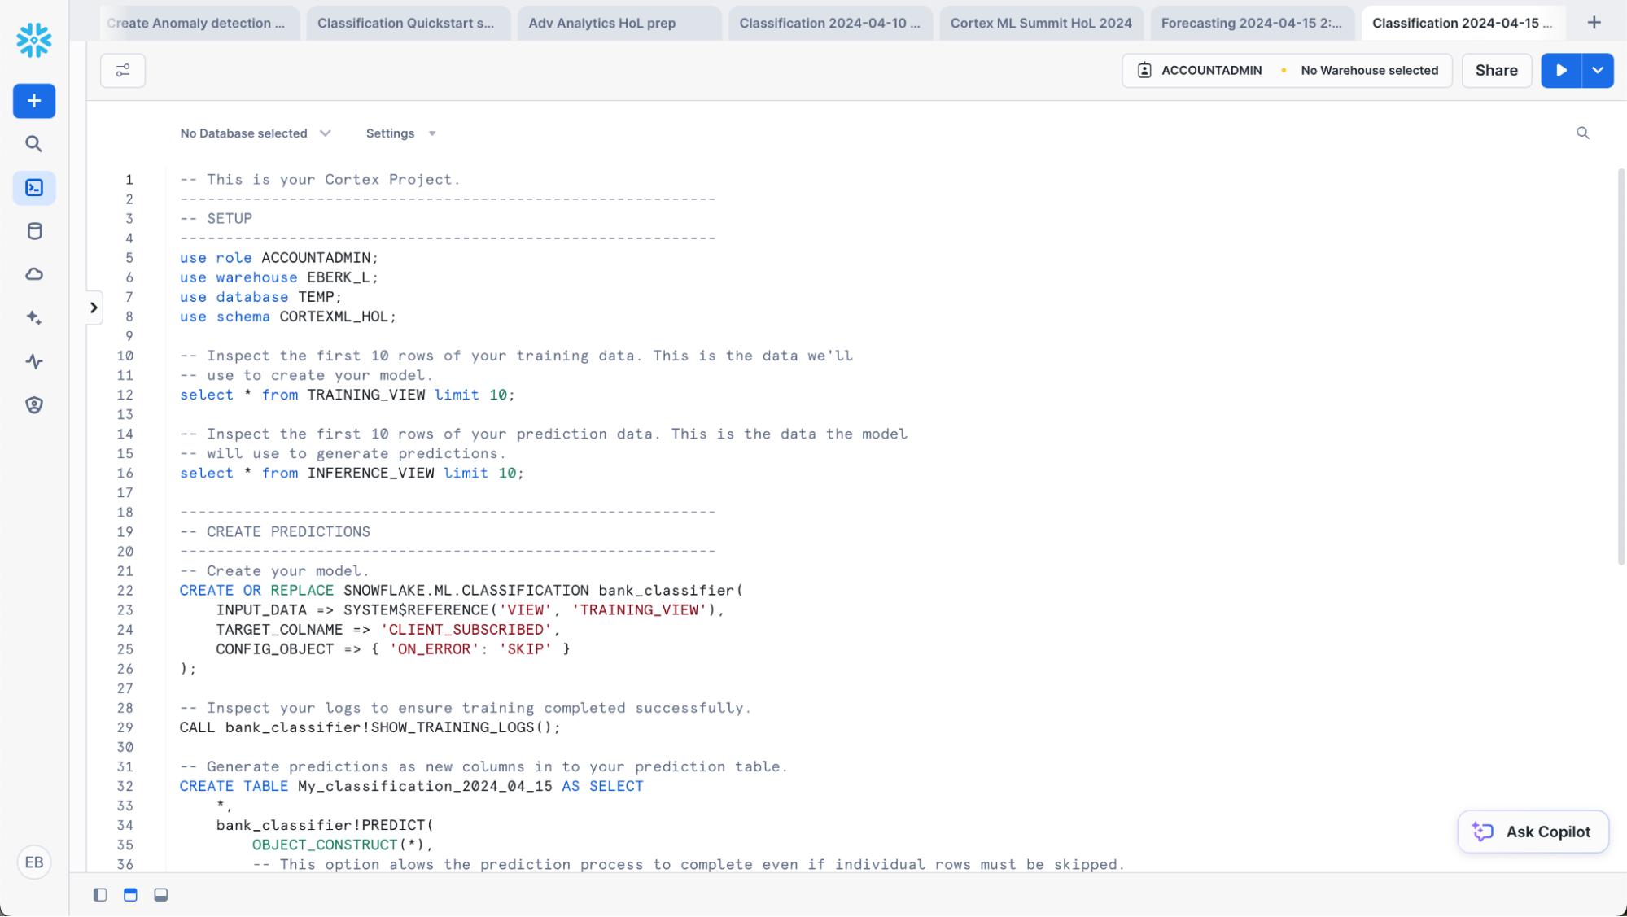Open run options dropdown arrow
This screenshot has height=917, width=1627.
(1598, 71)
